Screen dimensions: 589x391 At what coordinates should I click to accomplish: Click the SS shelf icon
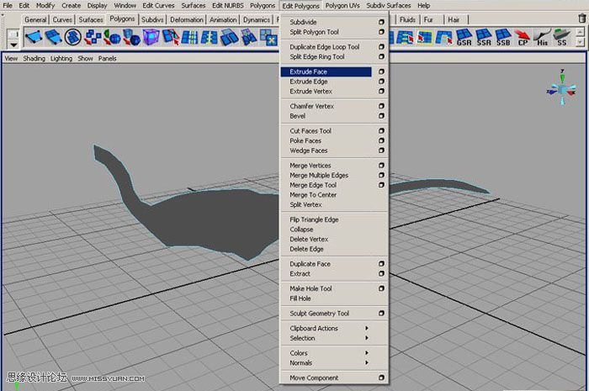click(x=562, y=37)
